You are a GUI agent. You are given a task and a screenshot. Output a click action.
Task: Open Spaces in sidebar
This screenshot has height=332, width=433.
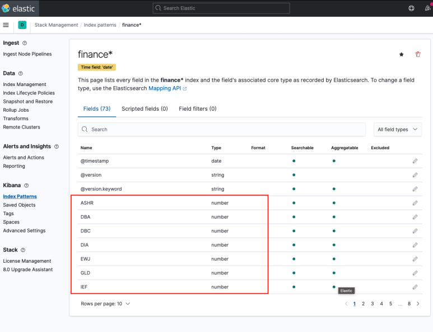(11, 222)
